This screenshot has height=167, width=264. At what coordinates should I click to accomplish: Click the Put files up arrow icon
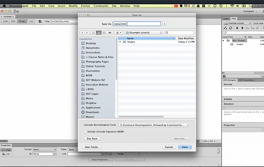pyautogui.click(x=242, y=28)
